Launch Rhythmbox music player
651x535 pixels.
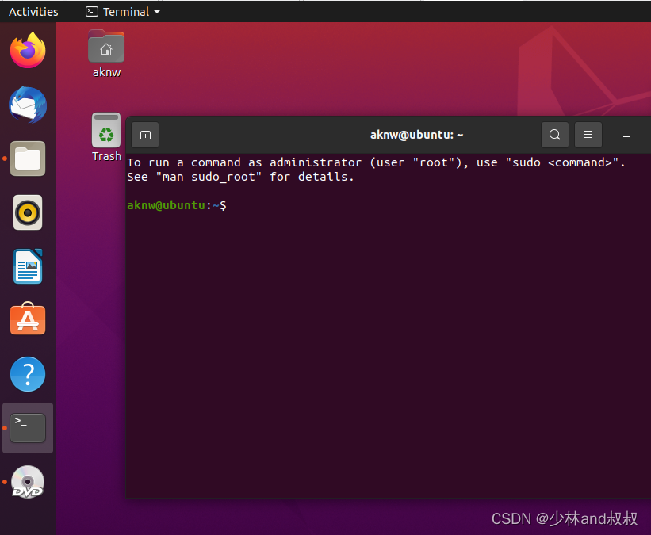(x=28, y=212)
